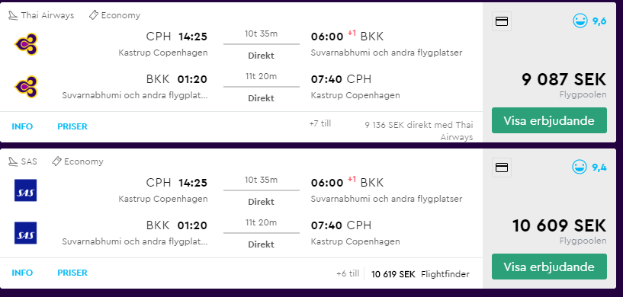
Task: Click Visa erbjudande for the 10 609 SEK offer
Action: [549, 267]
